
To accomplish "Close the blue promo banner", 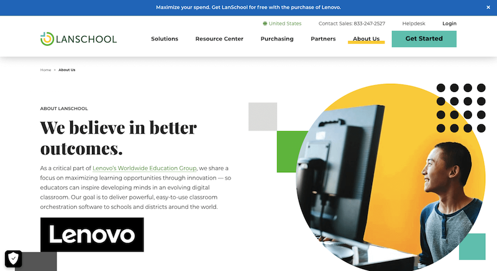I will pyautogui.click(x=488, y=7).
